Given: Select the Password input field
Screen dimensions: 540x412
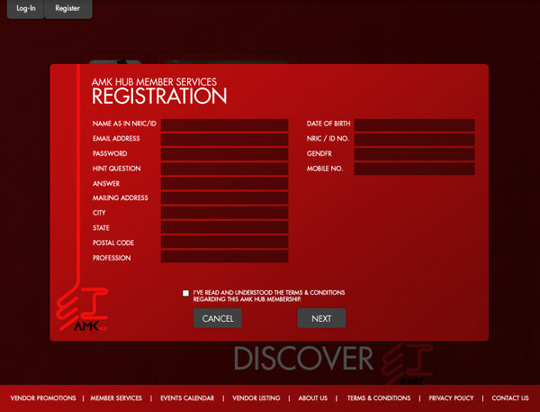Looking at the screenshot, I should click(x=224, y=154).
